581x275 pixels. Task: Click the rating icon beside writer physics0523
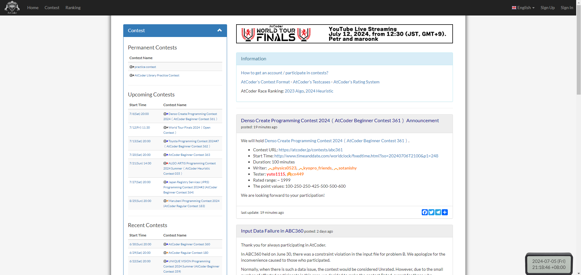(x=270, y=169)
